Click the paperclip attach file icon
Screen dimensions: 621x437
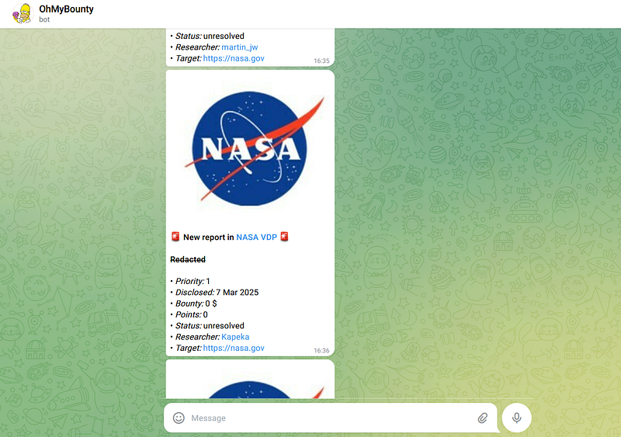482,418
